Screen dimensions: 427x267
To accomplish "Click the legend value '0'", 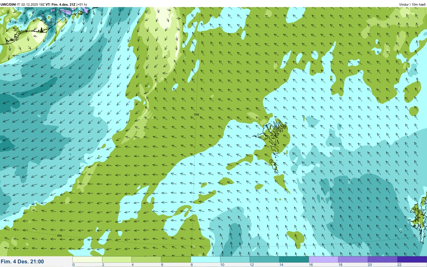I will click(74, 265).
